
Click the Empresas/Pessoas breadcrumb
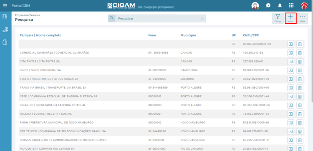(28, 15)
